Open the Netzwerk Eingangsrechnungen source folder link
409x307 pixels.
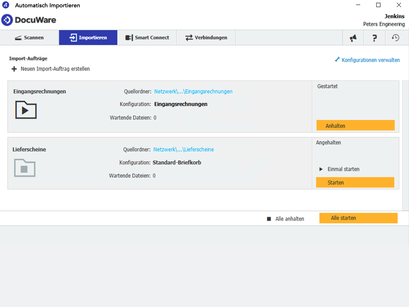[x=193, y=91]
